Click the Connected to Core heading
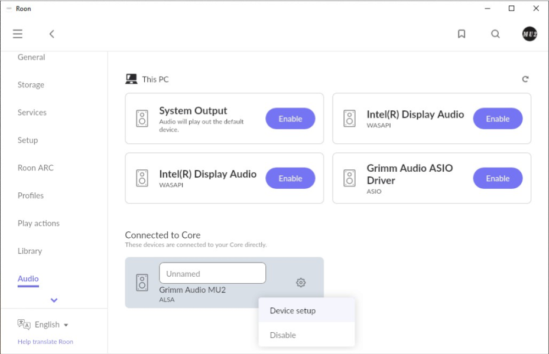 click(x=163, y=235)
